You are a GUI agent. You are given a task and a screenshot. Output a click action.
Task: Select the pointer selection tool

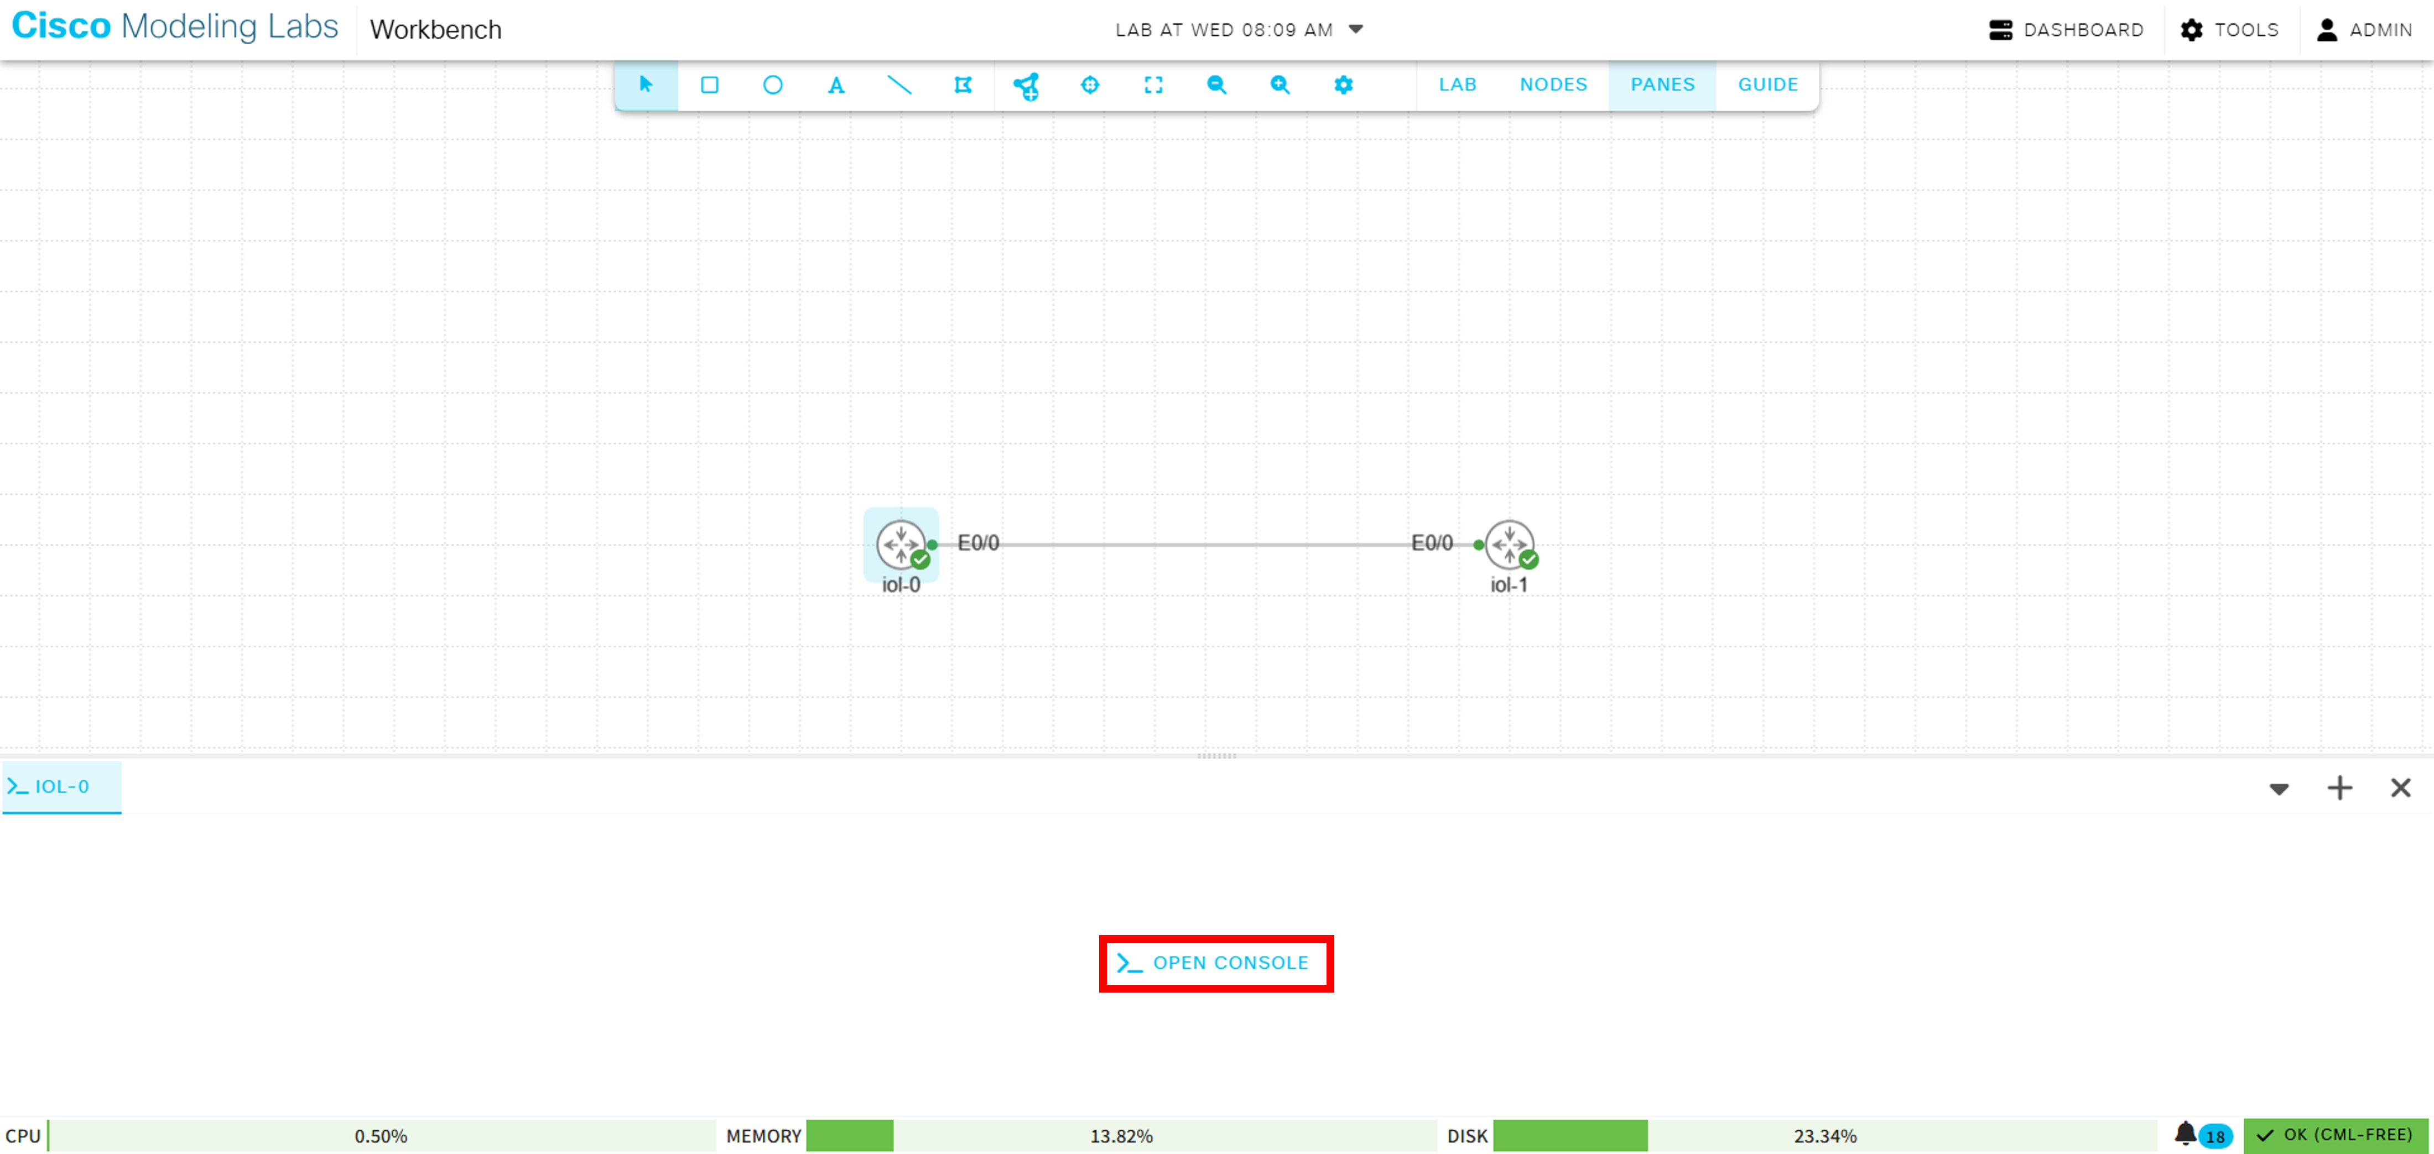point(646,85)
